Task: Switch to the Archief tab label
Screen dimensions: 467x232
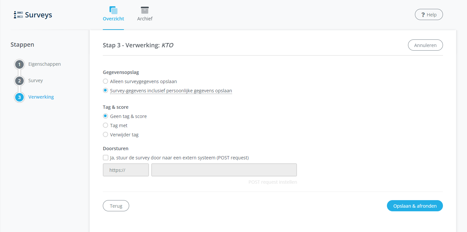Action: point(145,19)
